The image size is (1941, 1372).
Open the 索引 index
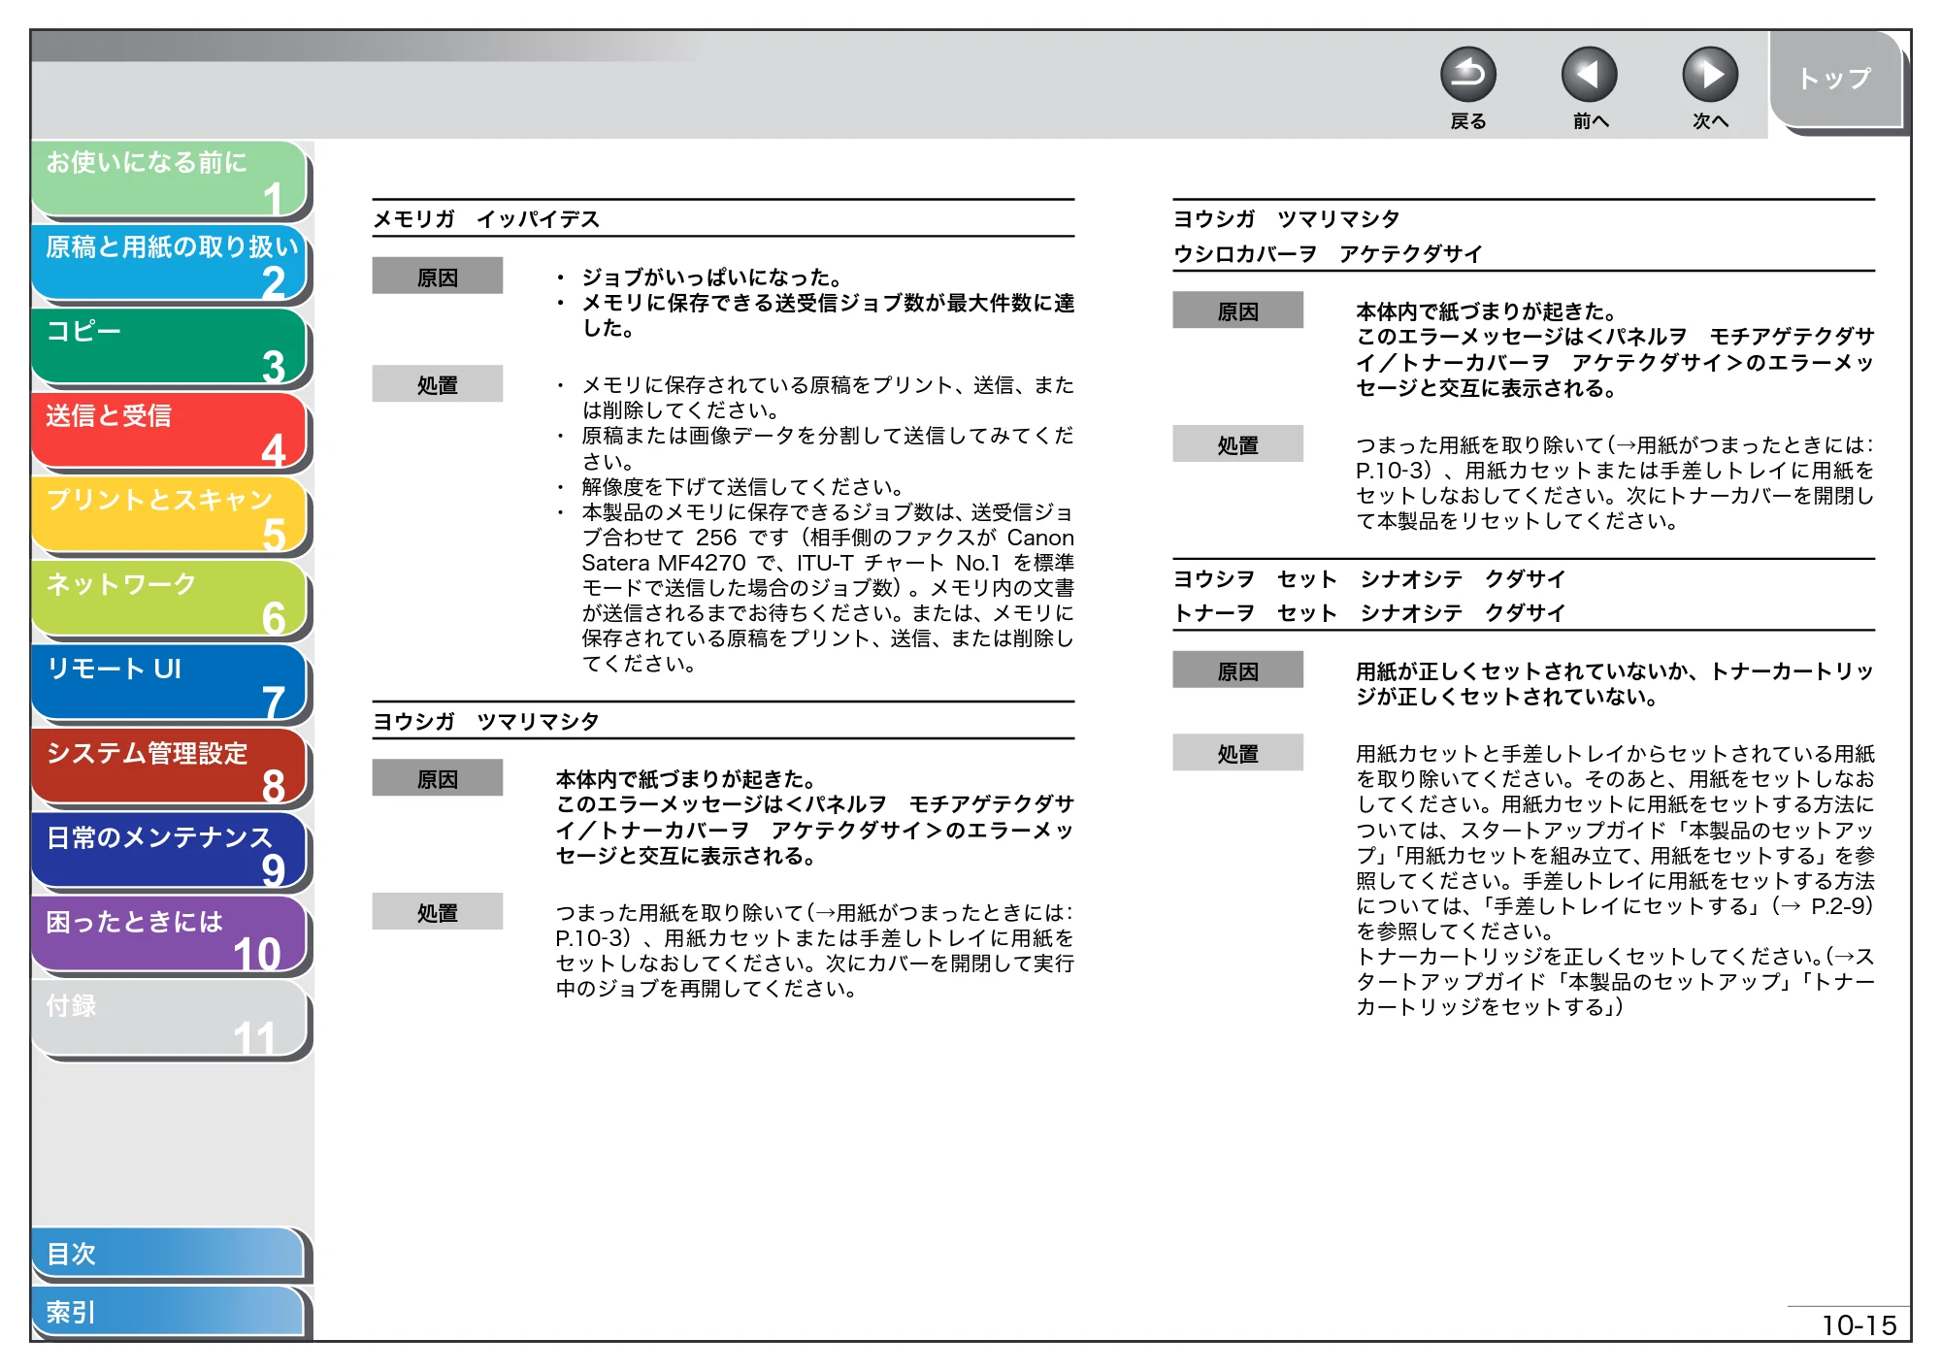click(168, 1312)
